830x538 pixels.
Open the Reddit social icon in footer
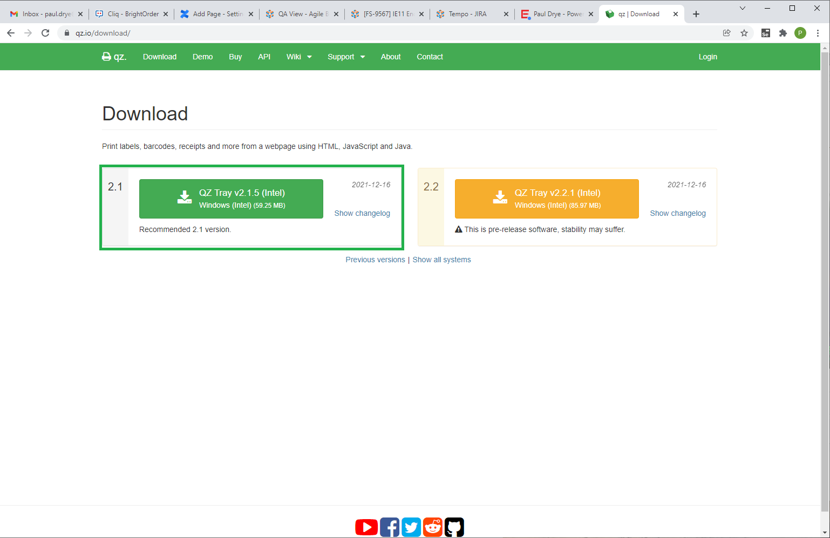tap(433, 527)
